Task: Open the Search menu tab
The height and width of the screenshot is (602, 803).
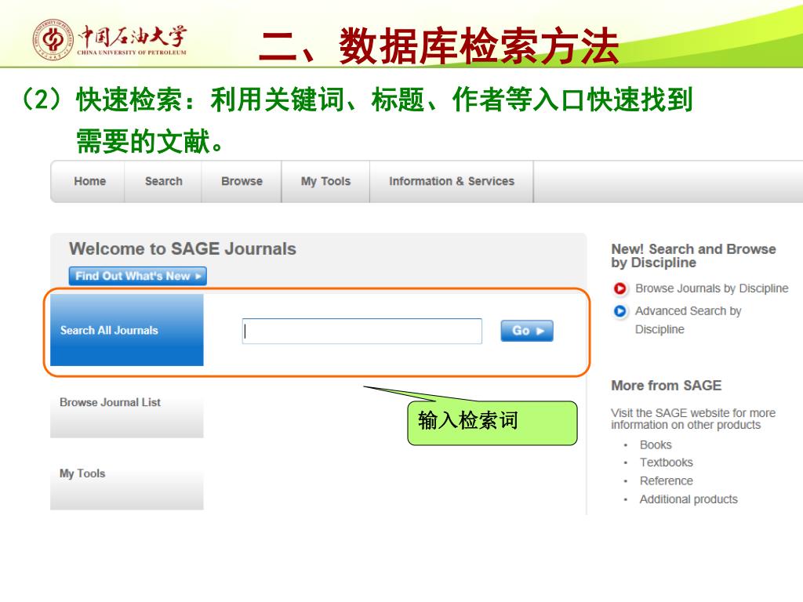Action: pos(163,181)
